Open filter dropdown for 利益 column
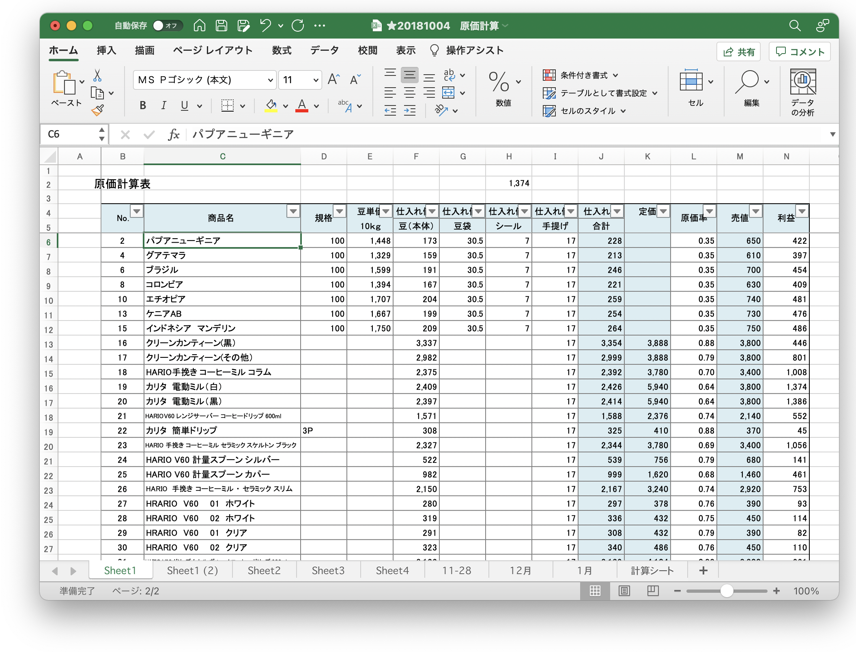The height and width of the screenshot is (652, 856). tap(802, 211)
